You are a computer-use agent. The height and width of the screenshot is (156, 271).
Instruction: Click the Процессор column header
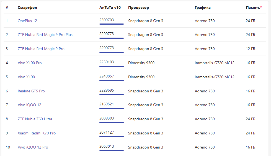(x=138, y=7)
